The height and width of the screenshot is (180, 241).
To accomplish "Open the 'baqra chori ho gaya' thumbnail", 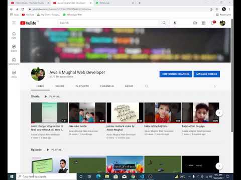I will [201, 113].
